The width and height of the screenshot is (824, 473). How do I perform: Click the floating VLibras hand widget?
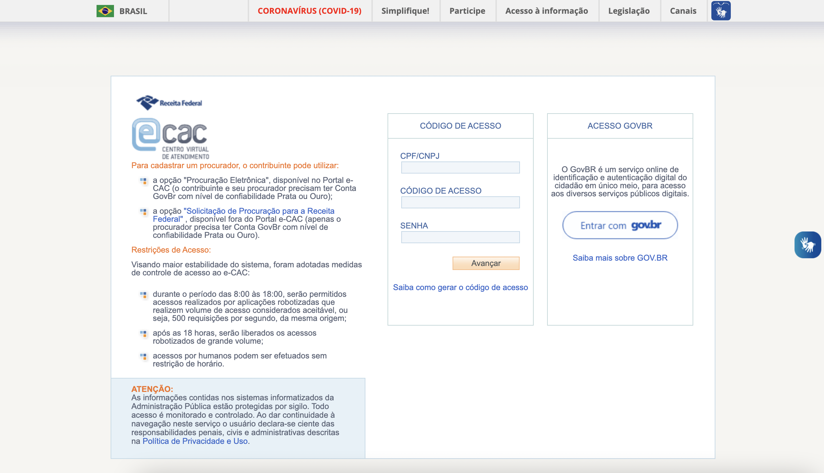coord(807,245)
